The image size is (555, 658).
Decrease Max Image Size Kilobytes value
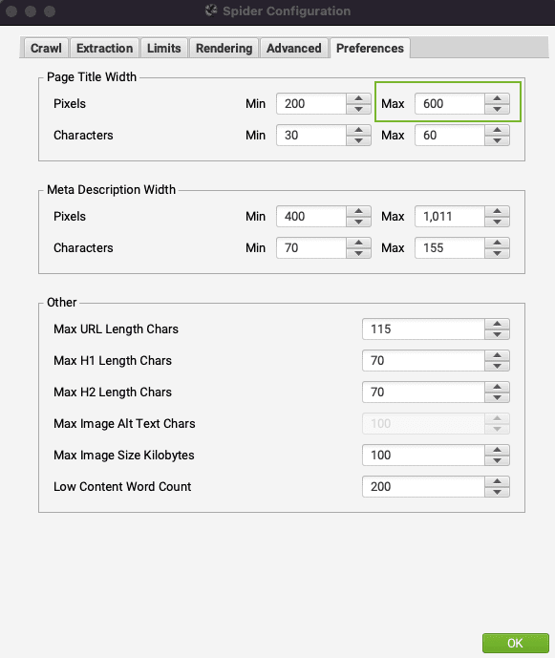coord(497,460)
